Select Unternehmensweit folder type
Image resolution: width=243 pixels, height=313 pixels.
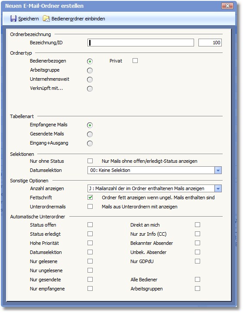[x=90, y=79]
